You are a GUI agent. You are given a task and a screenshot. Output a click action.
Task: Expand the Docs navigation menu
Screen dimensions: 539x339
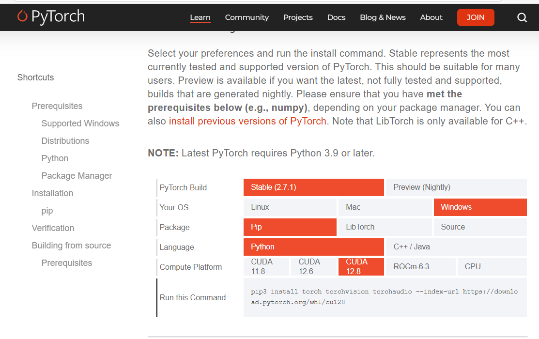(x=336, y=17)
